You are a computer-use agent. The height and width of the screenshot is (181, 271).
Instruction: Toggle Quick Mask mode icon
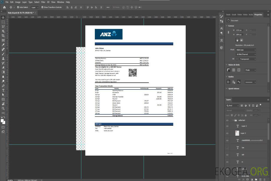coord(3,127)
